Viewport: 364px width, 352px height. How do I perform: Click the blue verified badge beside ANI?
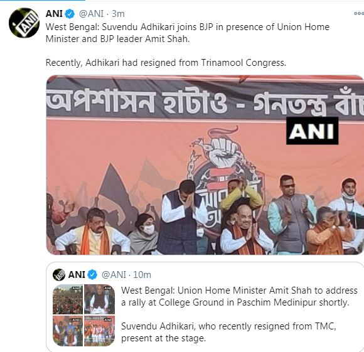tap(70, 14)
